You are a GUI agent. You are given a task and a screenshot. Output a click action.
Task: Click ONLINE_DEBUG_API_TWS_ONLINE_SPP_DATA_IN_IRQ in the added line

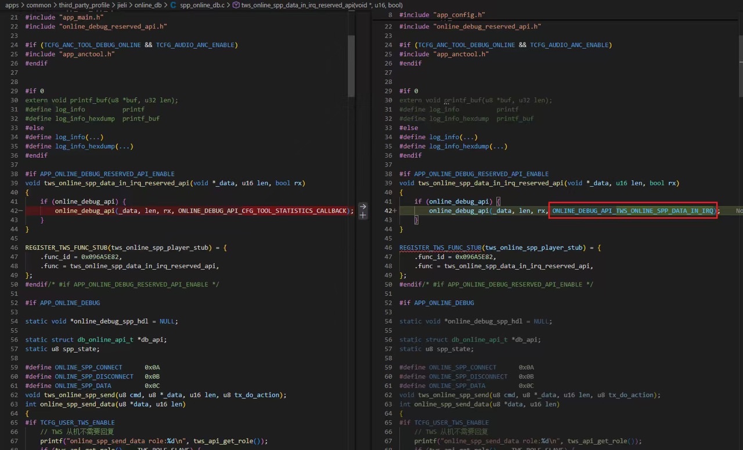click(x=633, y=211)
